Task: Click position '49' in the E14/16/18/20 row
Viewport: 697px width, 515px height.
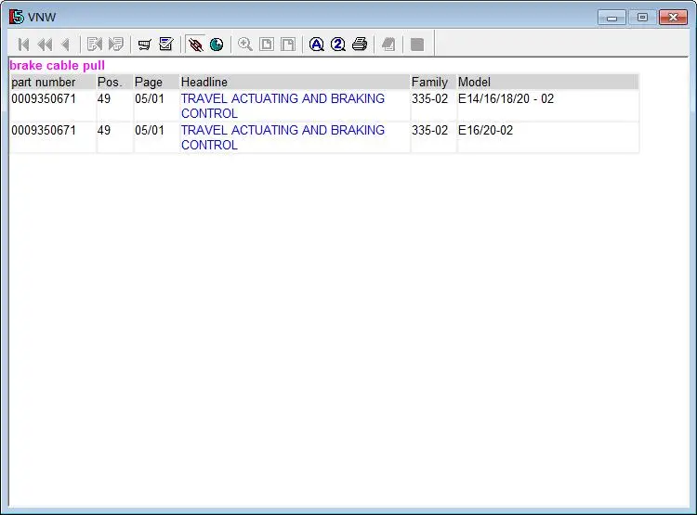Action: 104,98
